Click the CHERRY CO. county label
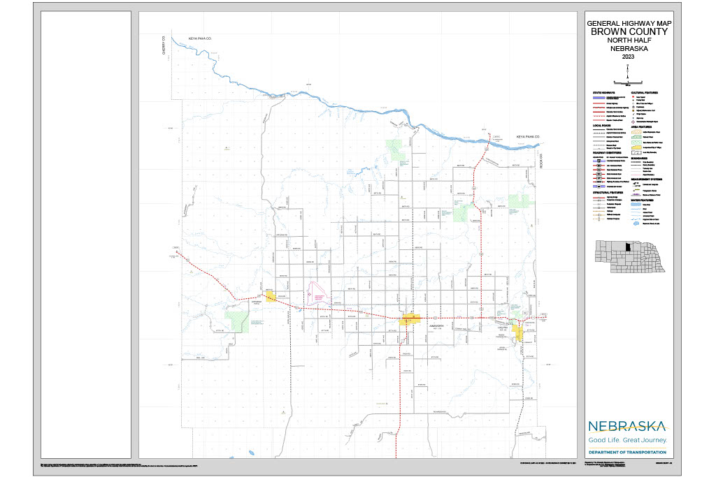Screen dimensions: 716x477 164,45
